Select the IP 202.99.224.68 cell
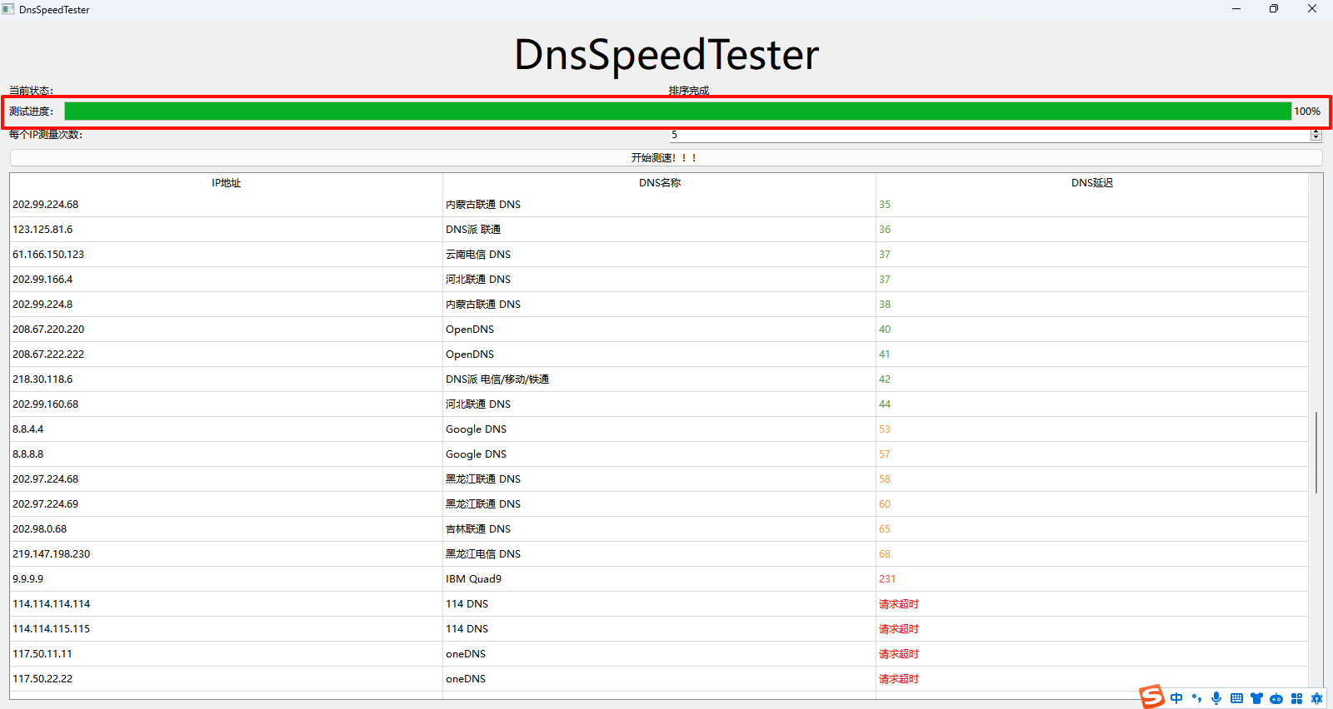Screen dimensions: 1333x709 (x=226, y=204)
